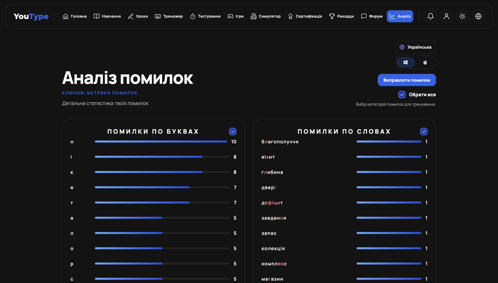Click the Аналіз помилок heading
498x283 pixels.
[x=128, y=78]
